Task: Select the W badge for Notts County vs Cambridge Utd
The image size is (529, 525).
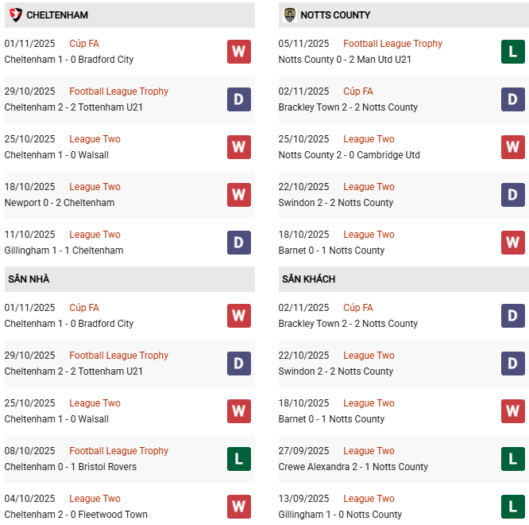Action: pos(513,147)
